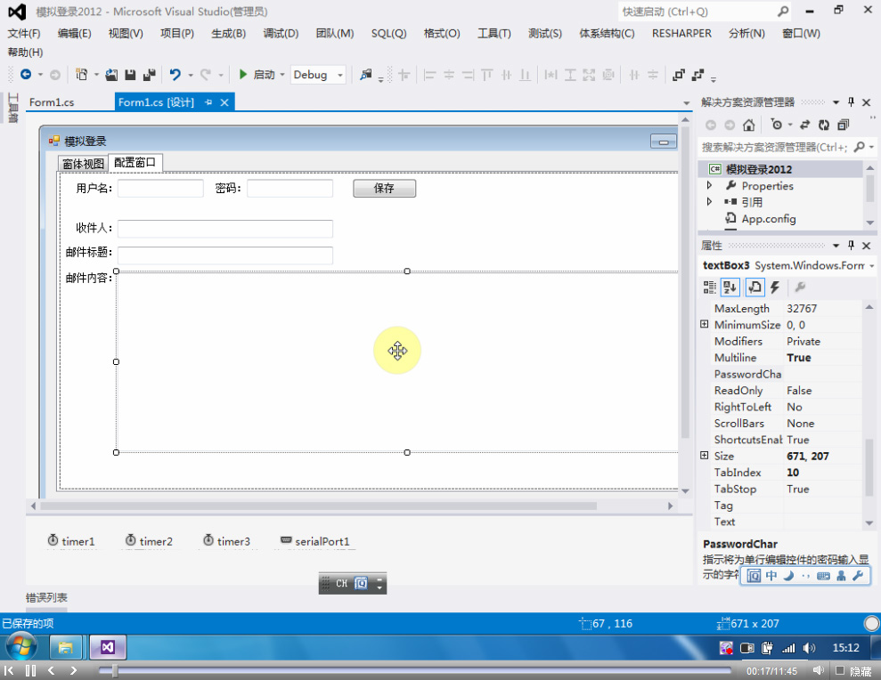
Task: Switch to the Form1.cs code tab
Action: pyautogui.click(x=52, y=102)
